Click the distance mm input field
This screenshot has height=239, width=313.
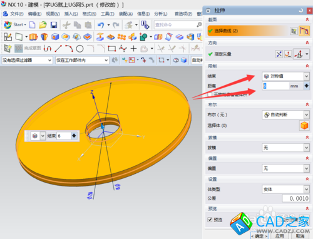pyautogui.click(x=275, y=86)
